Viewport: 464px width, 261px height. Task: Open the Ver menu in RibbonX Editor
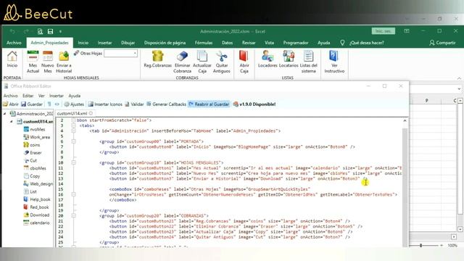click(41, 96)
